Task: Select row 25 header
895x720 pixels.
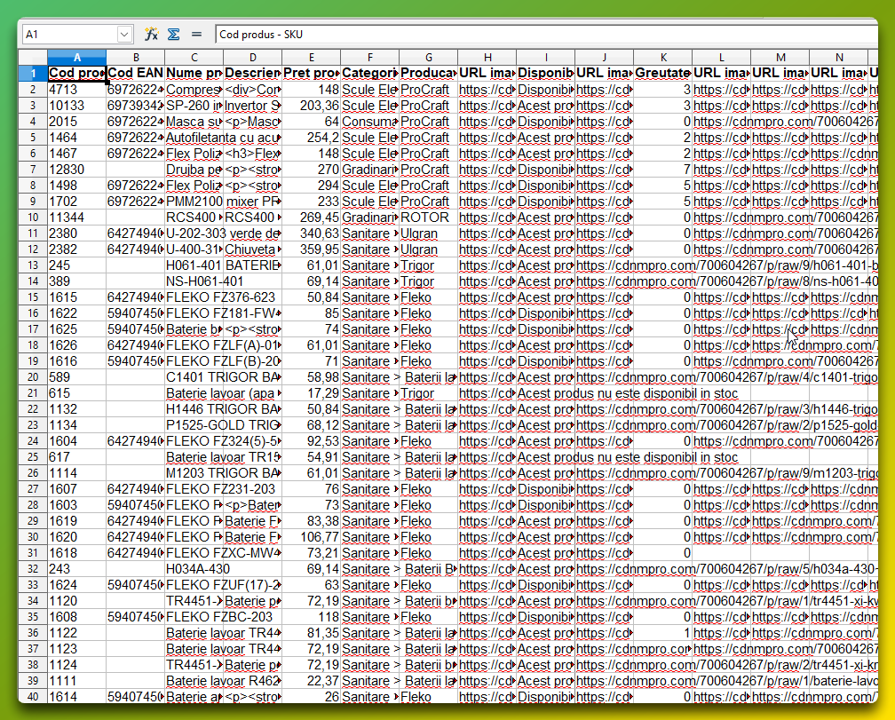Action: tap(33, 457)
